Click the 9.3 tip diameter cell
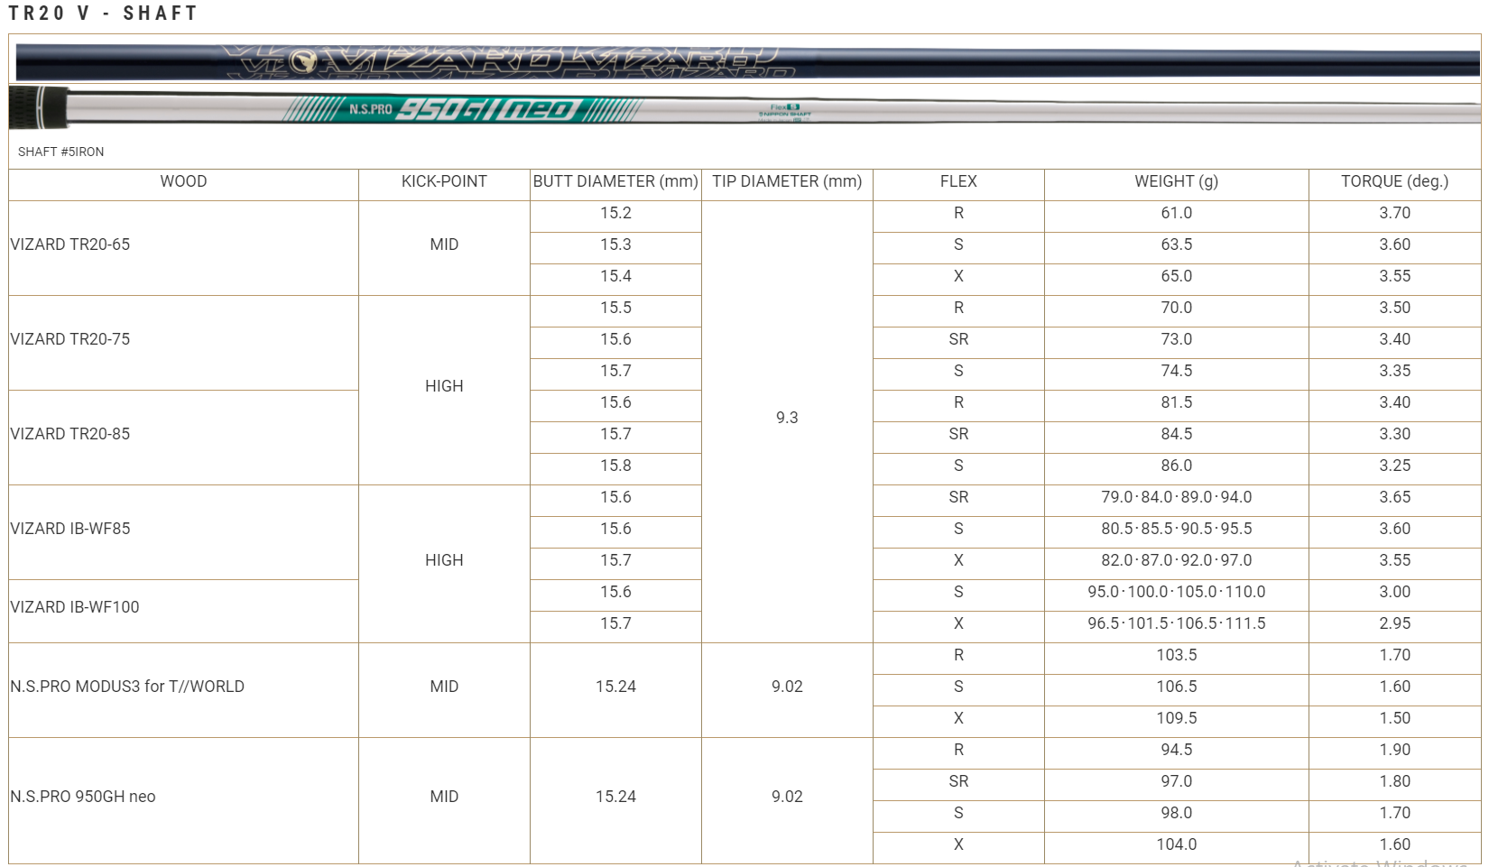1489x867 pixels. pyautogui.click(x=787, y=418)
